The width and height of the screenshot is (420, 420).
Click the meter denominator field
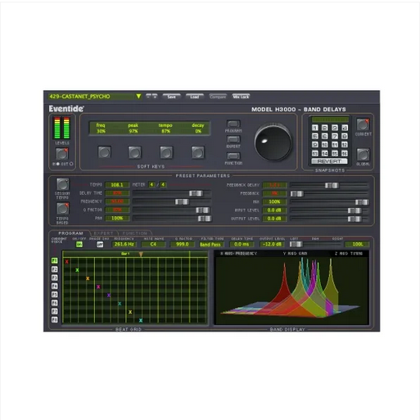click(163, 185)
